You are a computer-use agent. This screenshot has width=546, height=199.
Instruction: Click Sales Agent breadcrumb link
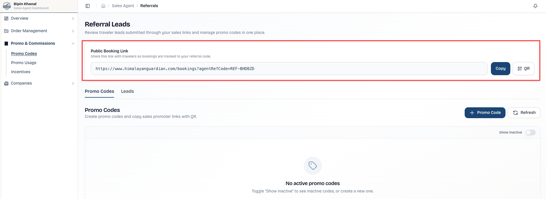[123, 6]
